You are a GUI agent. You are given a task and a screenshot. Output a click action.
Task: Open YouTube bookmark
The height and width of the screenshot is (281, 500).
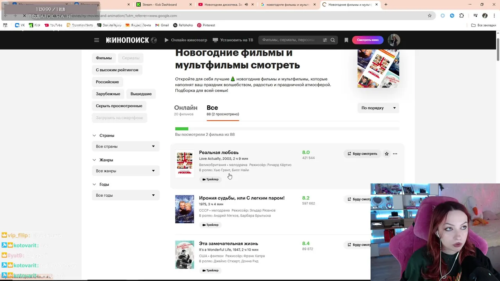pos(53,25)
